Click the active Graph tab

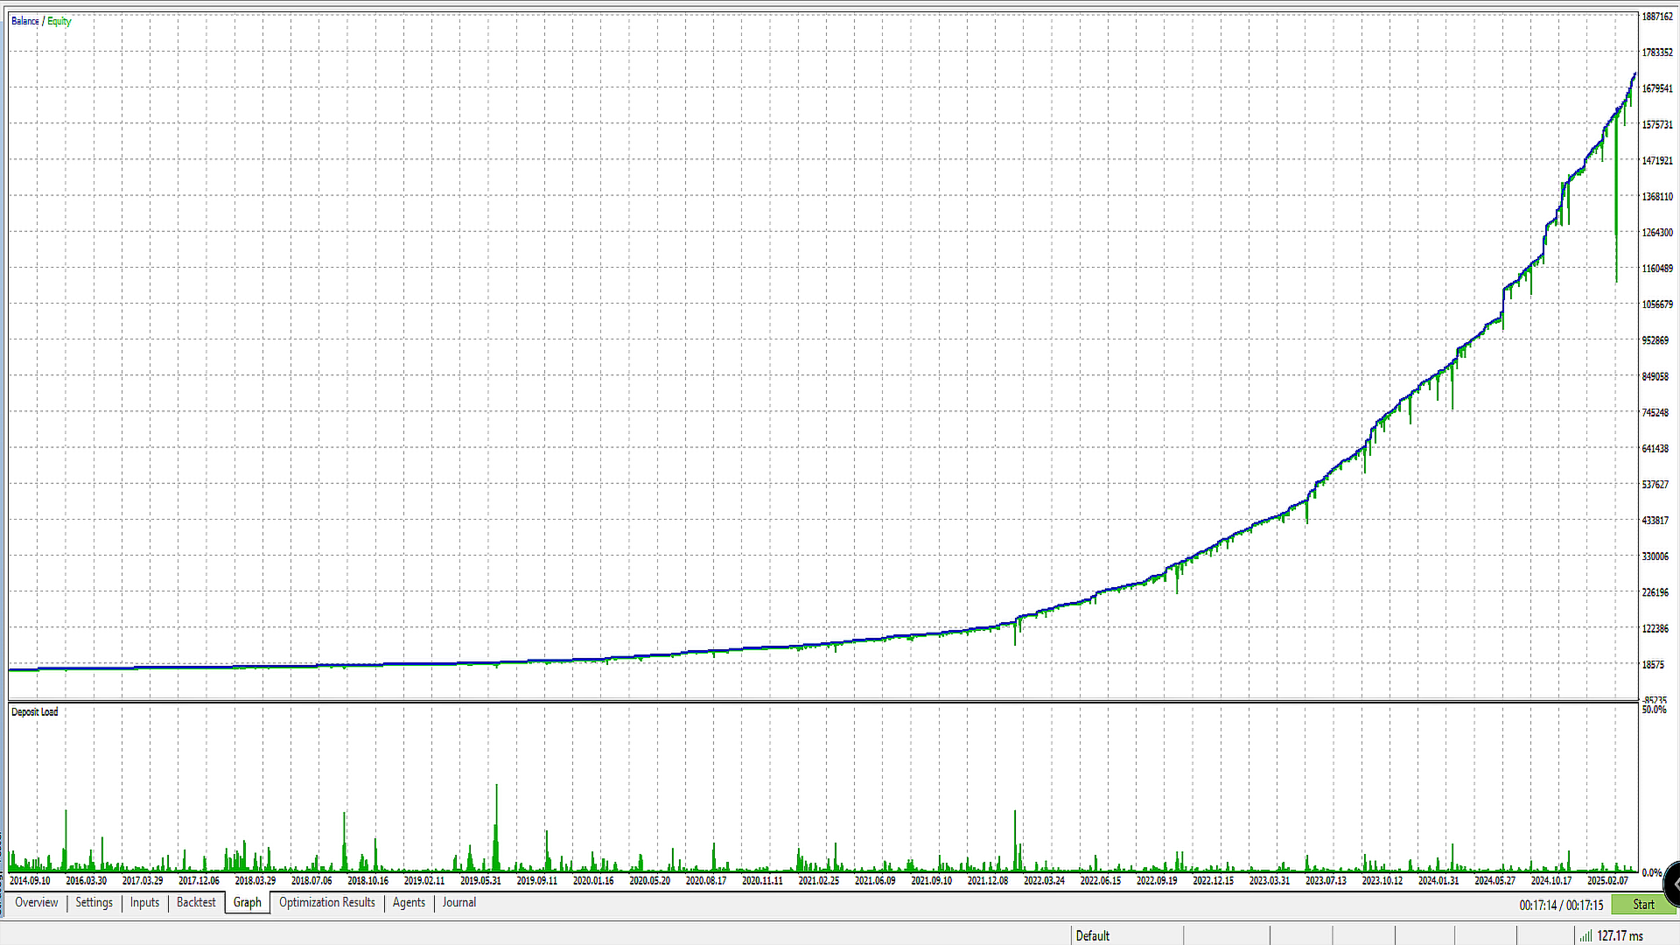(247, 902)
